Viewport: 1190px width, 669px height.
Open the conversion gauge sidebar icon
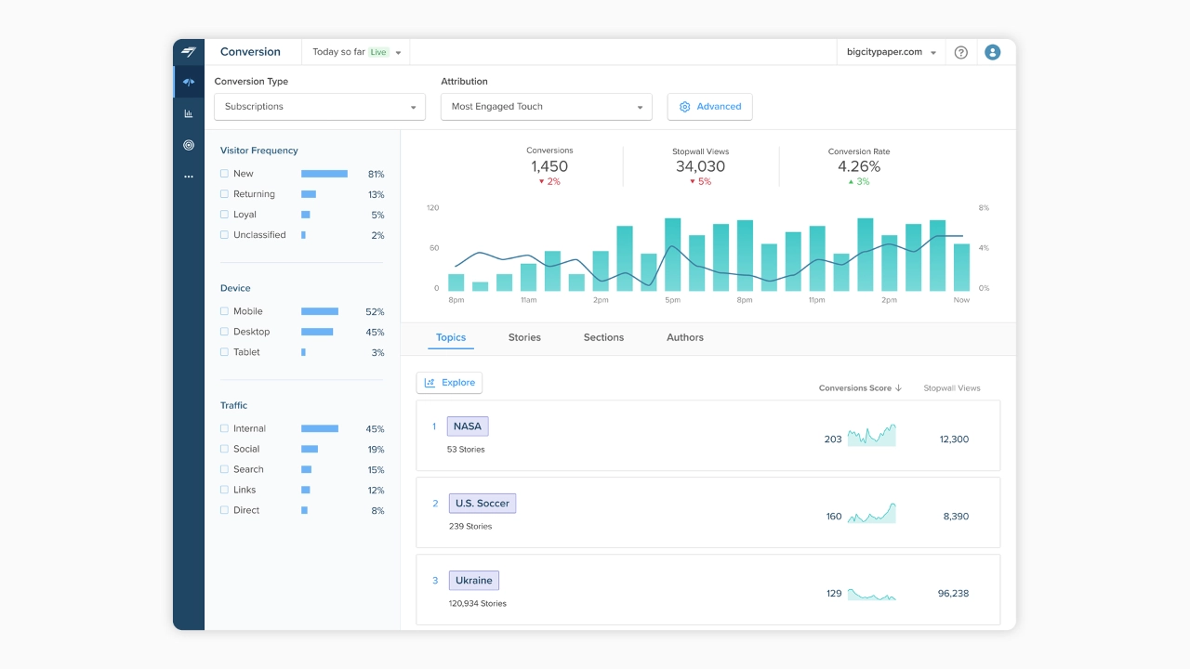[x=189, y=82]
